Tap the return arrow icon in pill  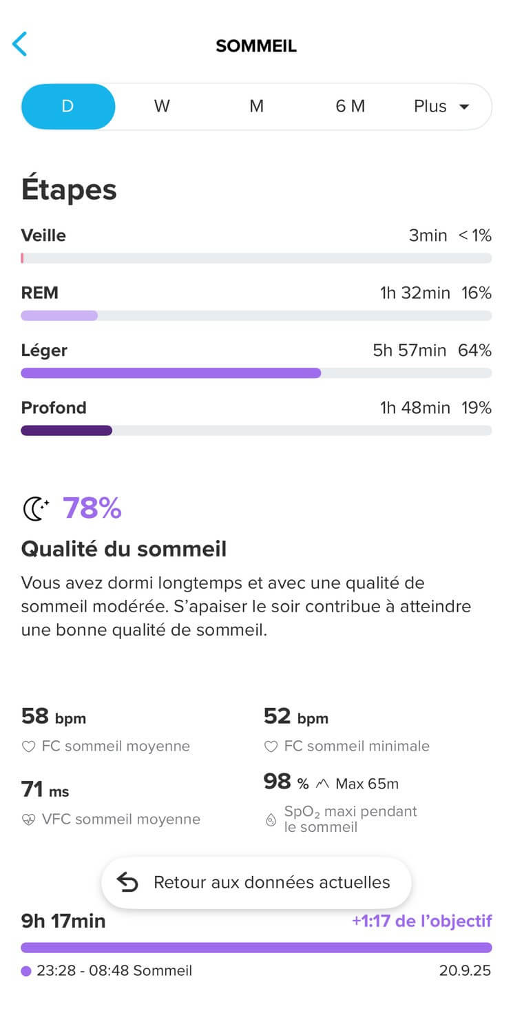coord(128,883)
